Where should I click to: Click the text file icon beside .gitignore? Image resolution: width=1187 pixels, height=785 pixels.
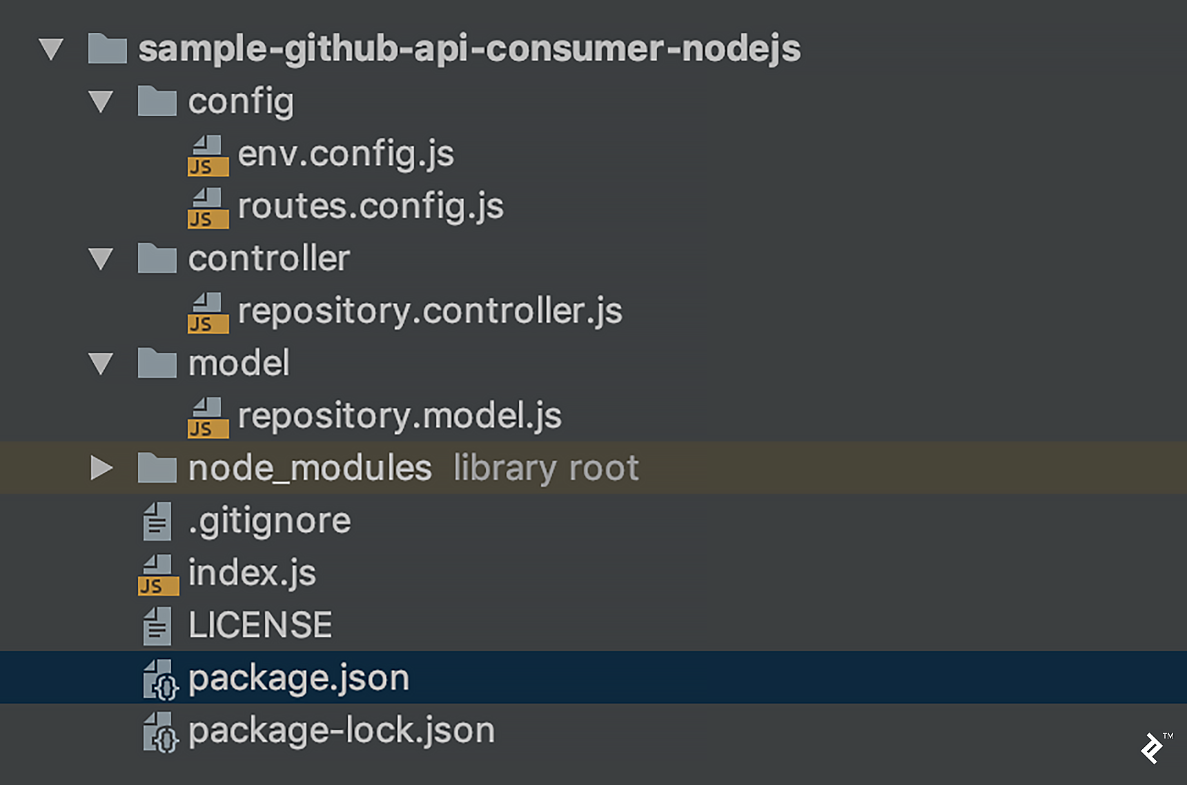click(157, 521)
